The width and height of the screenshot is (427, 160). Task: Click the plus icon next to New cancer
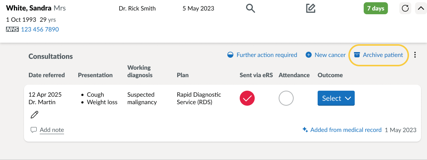click(309, 55)
